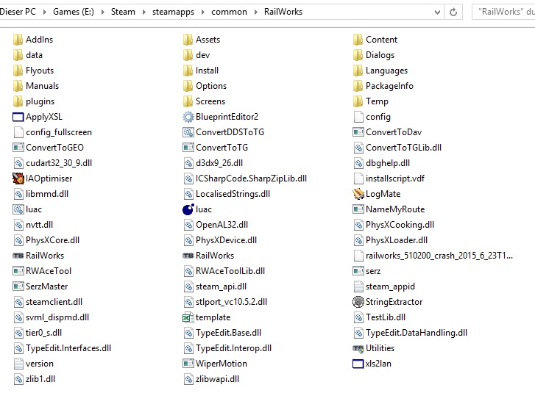Select the zlibwapi.dll file
This screenshot has height=393, width=535.
click(211, 379)
